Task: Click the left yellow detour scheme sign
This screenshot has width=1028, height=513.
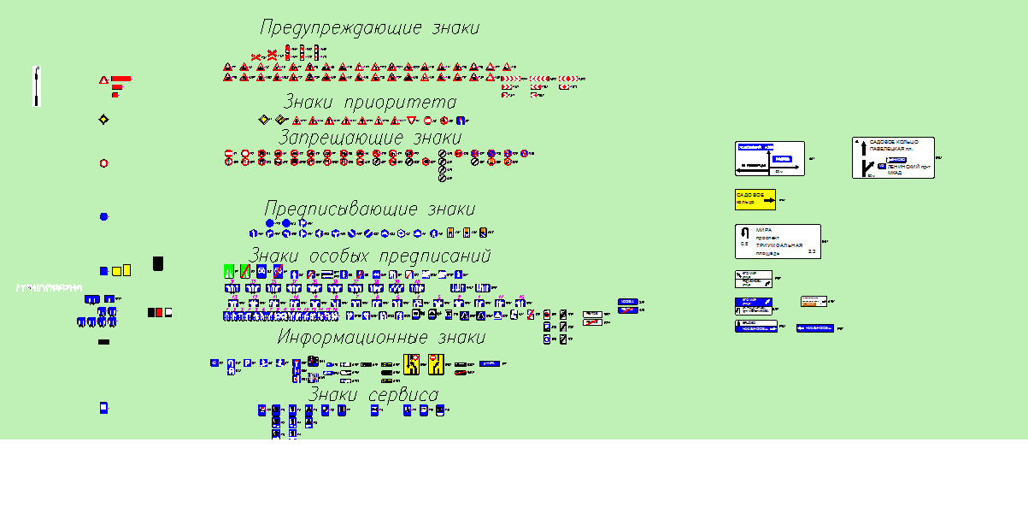Action: pyautogui.click(x=412, y=364)
